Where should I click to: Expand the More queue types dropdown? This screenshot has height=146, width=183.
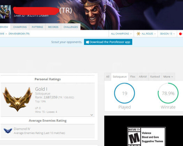pyautogui.click(x=168, y=76)
